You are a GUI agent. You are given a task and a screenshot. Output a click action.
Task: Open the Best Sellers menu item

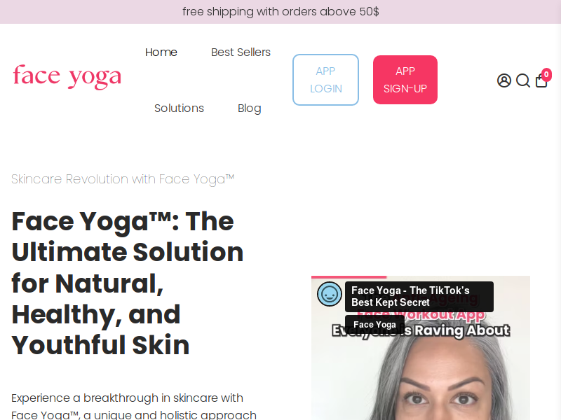241,52
